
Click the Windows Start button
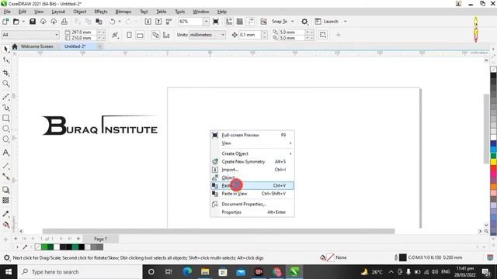(9, 272)
